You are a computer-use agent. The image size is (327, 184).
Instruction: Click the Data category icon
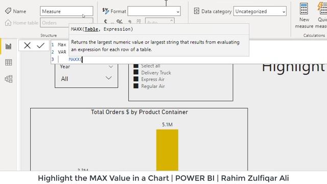coord(196,11)
